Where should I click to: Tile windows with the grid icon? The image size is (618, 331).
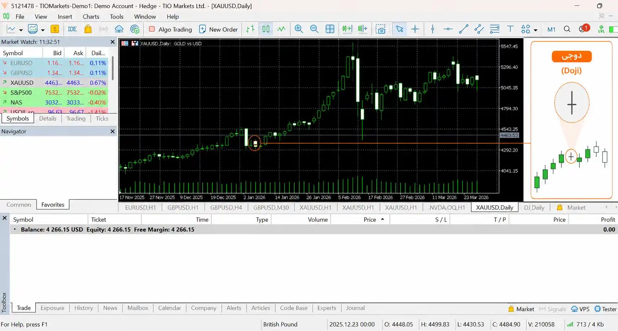click(330, 29)
